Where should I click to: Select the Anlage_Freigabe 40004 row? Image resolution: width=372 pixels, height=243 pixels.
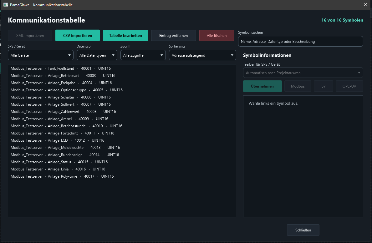click(122, 83)
